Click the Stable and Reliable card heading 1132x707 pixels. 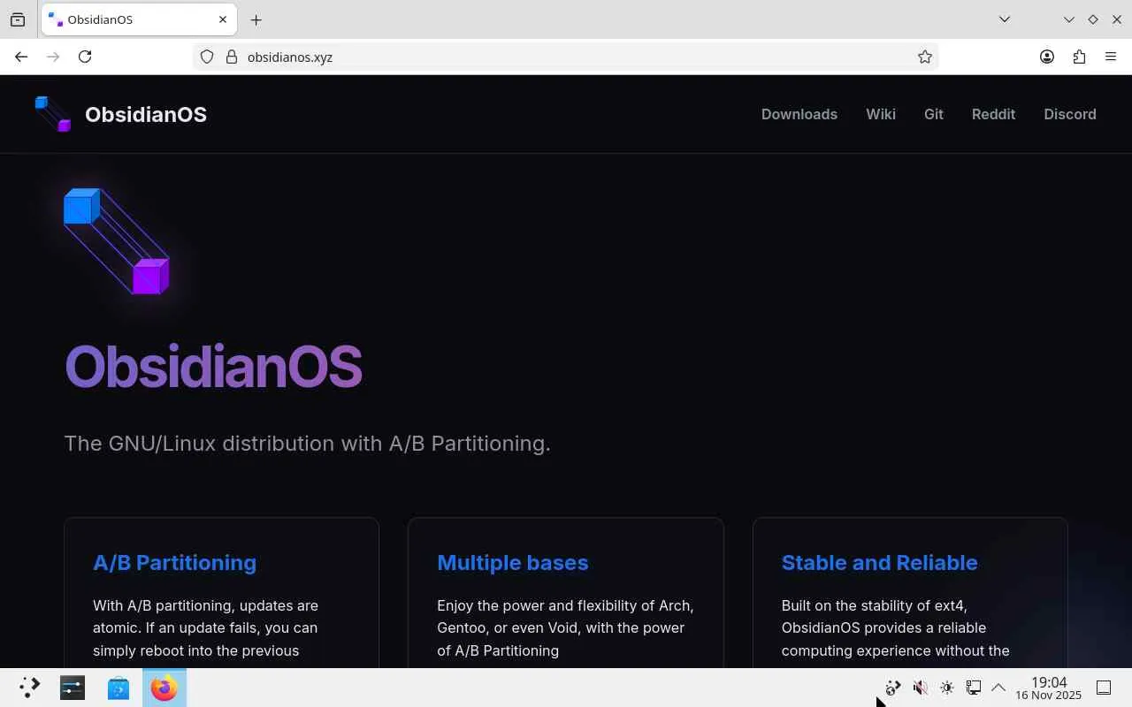pos(879,563)
